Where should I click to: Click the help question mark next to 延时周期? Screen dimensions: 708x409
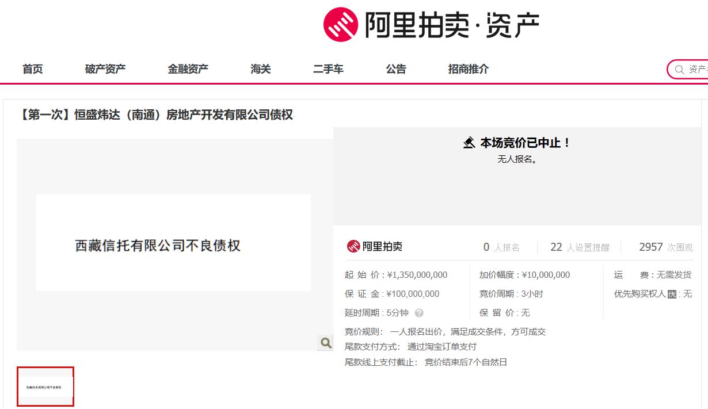point(419,313)
